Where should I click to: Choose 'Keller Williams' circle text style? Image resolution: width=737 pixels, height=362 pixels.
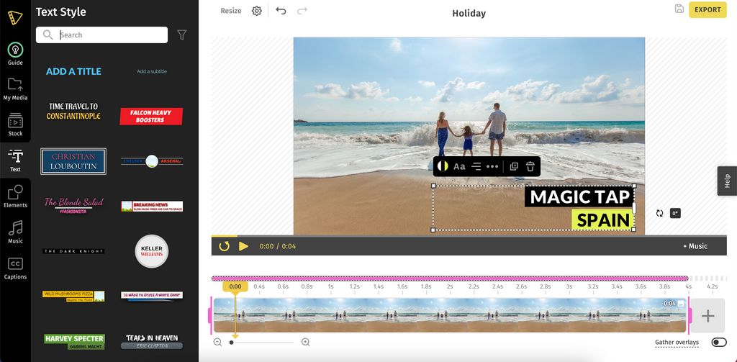click(151, 251)
